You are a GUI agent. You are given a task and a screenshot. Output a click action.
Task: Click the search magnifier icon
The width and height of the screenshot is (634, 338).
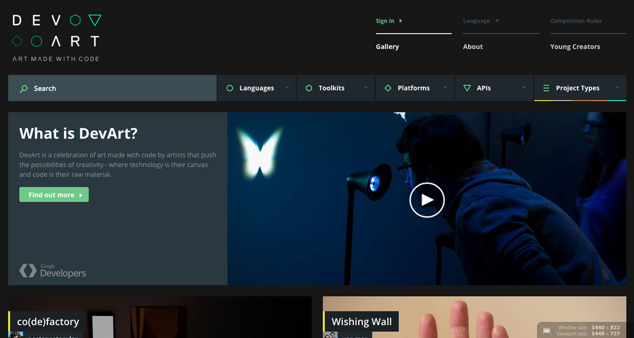pyautogui.click(x=24, y=88)
